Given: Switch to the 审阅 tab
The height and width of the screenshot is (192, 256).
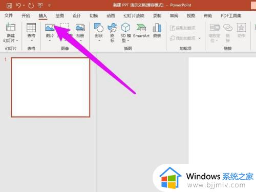Looking at the screenshot, I should coord(174,16).
